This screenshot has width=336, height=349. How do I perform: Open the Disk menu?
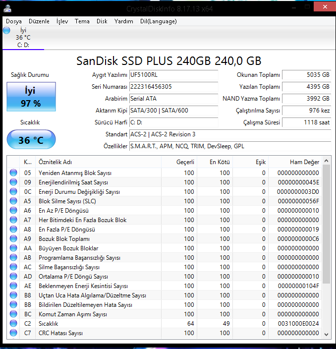point(102,21)
